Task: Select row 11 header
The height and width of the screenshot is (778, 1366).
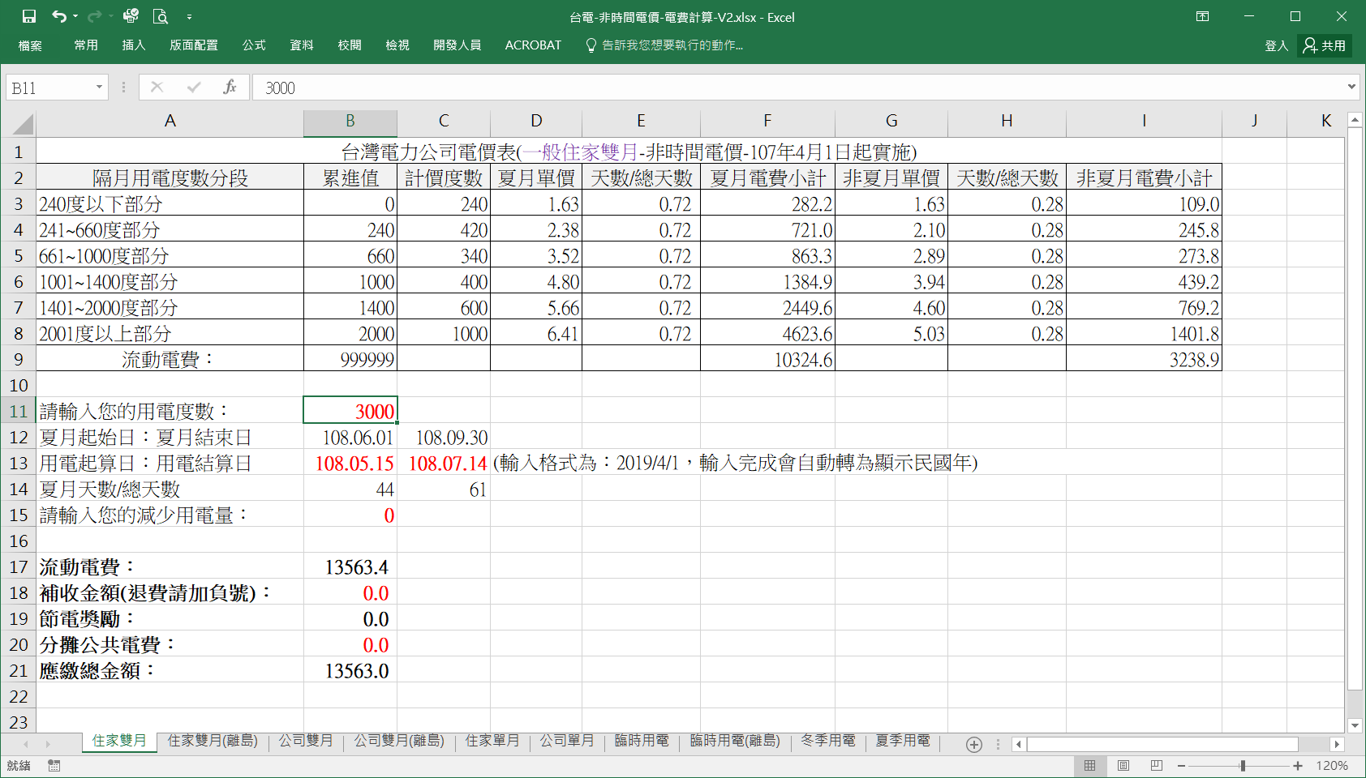Action: pyautogui.click(x=19, y=411)
